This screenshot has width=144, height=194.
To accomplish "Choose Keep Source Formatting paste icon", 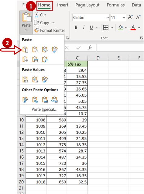I will (x=55, y=50).
